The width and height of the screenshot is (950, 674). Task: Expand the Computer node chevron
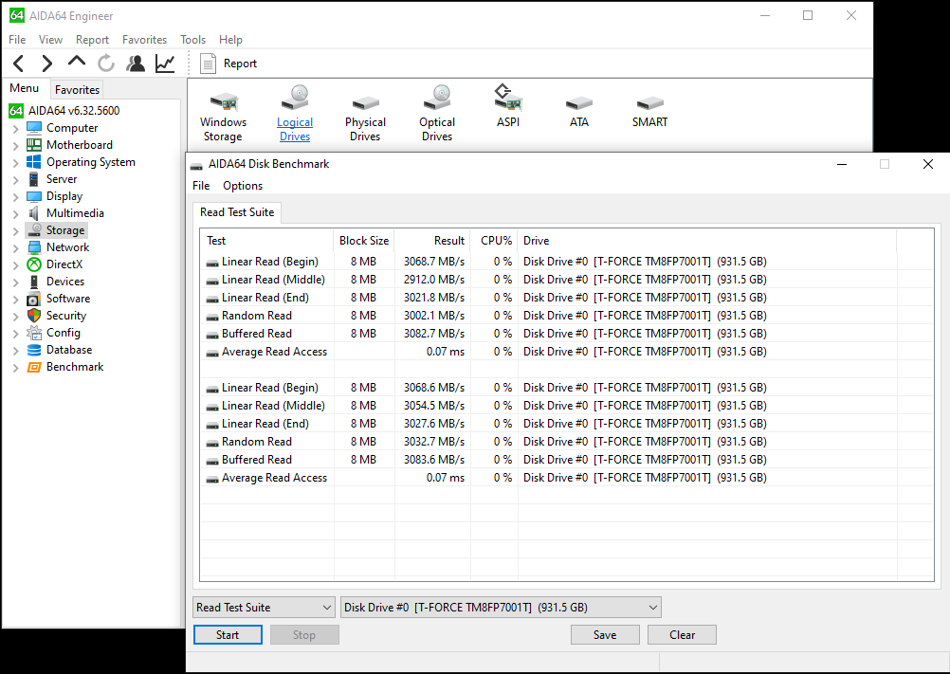click(x=16, y=128)
